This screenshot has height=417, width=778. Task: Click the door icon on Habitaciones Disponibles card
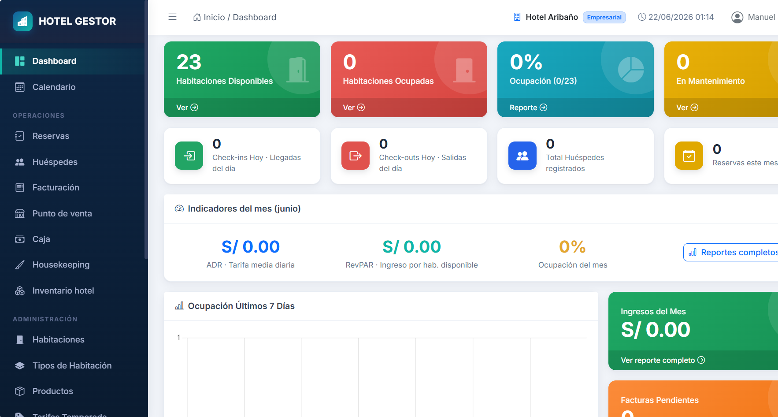(x=297, y=70)
